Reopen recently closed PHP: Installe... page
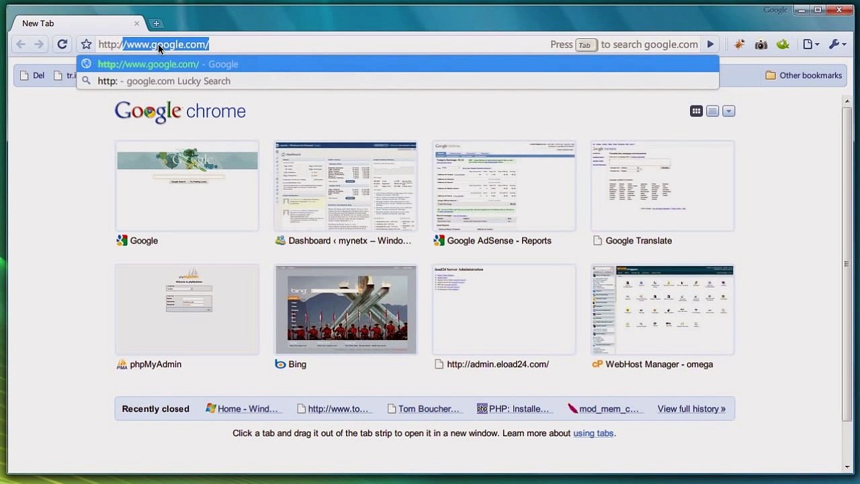860x484 pixels. point(513,409)
